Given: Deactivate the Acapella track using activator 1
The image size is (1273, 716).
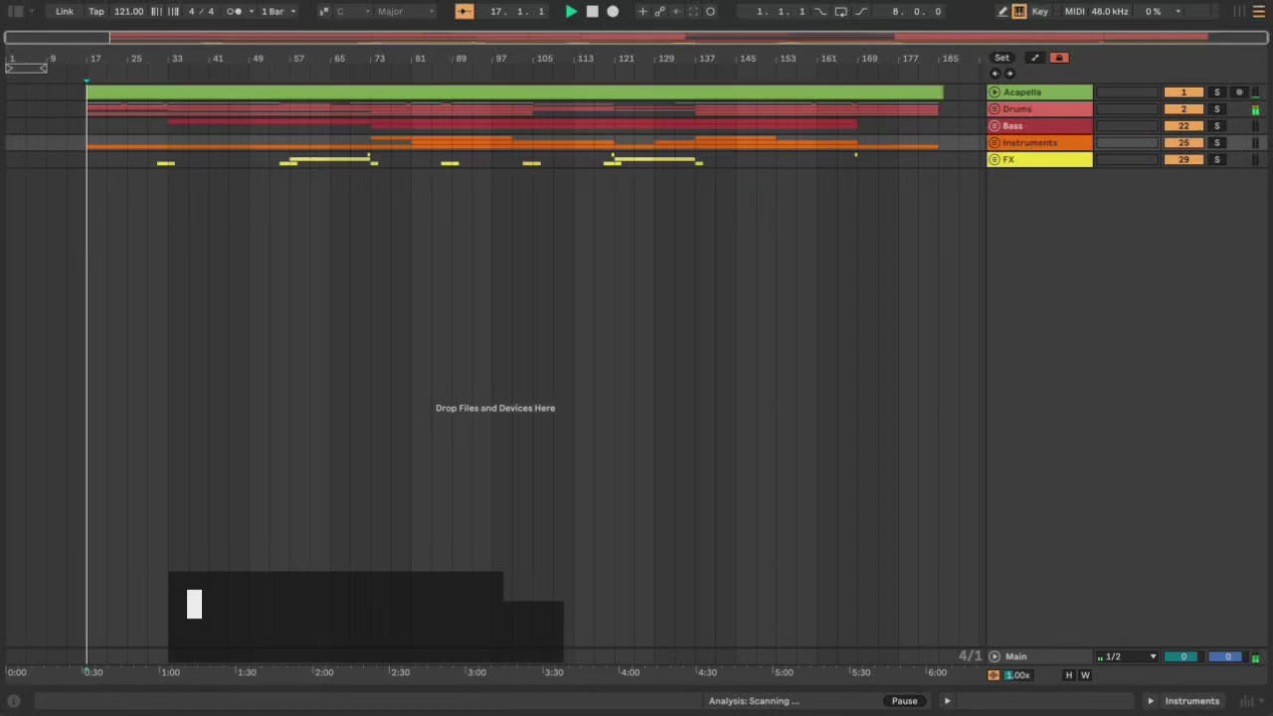Looking at the screenshot, I should point(1182,92).
